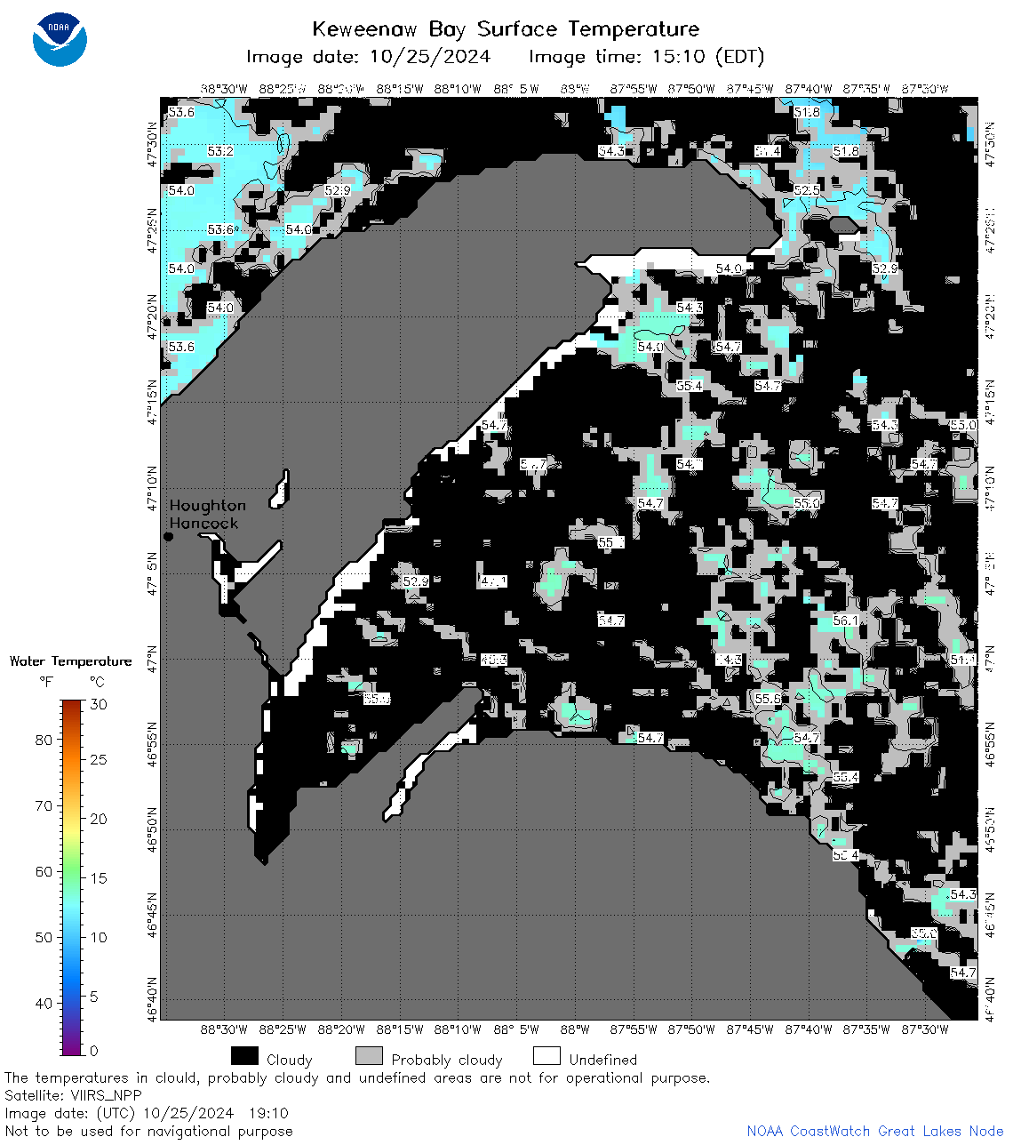This screenshot has height=1145, width=1013.
Task: Select the Houghton Hancock map label
Action: pos(207,514)
